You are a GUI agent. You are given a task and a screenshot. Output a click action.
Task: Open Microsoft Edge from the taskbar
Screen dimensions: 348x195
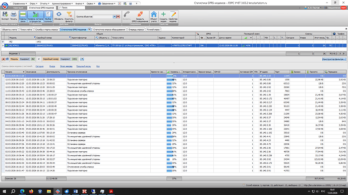[x=22, y=191]
